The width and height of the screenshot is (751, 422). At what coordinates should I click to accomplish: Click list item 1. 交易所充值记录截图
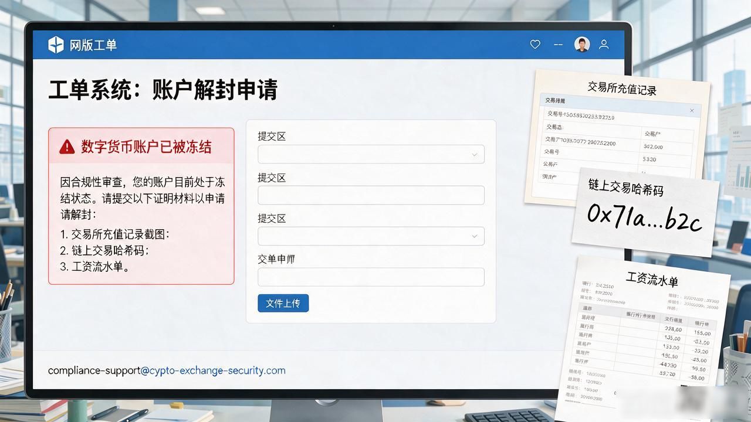coord(114,234)
